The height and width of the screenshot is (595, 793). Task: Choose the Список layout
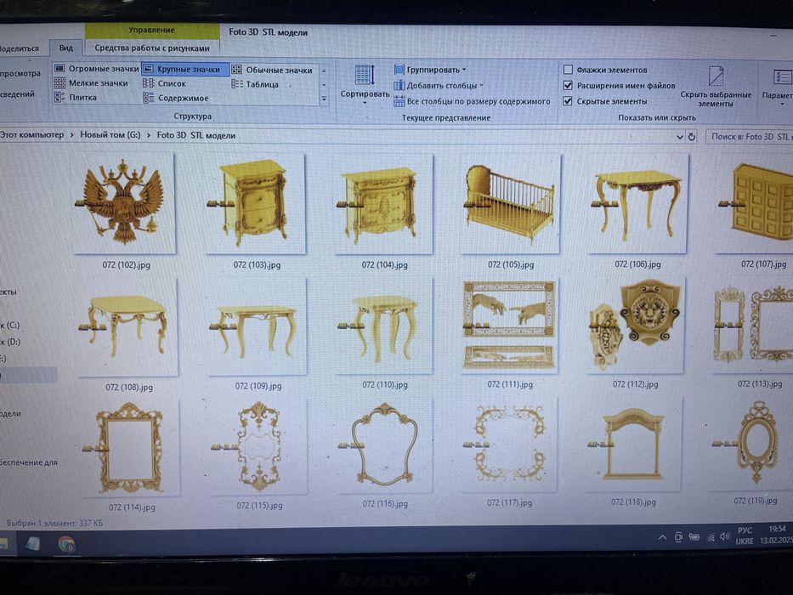[x=165, y=83]
